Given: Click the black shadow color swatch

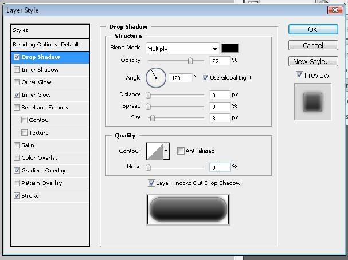Looking at the screenshot, I should 230,49.
